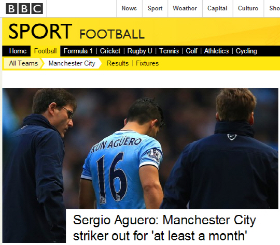
Task: Open the Formula 1 section
Action: pyautogui.click(x=78, y=51)
